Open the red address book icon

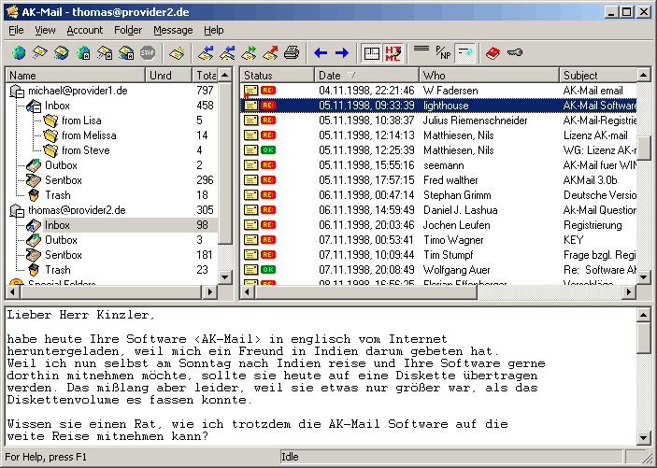[x=493, y=53]
